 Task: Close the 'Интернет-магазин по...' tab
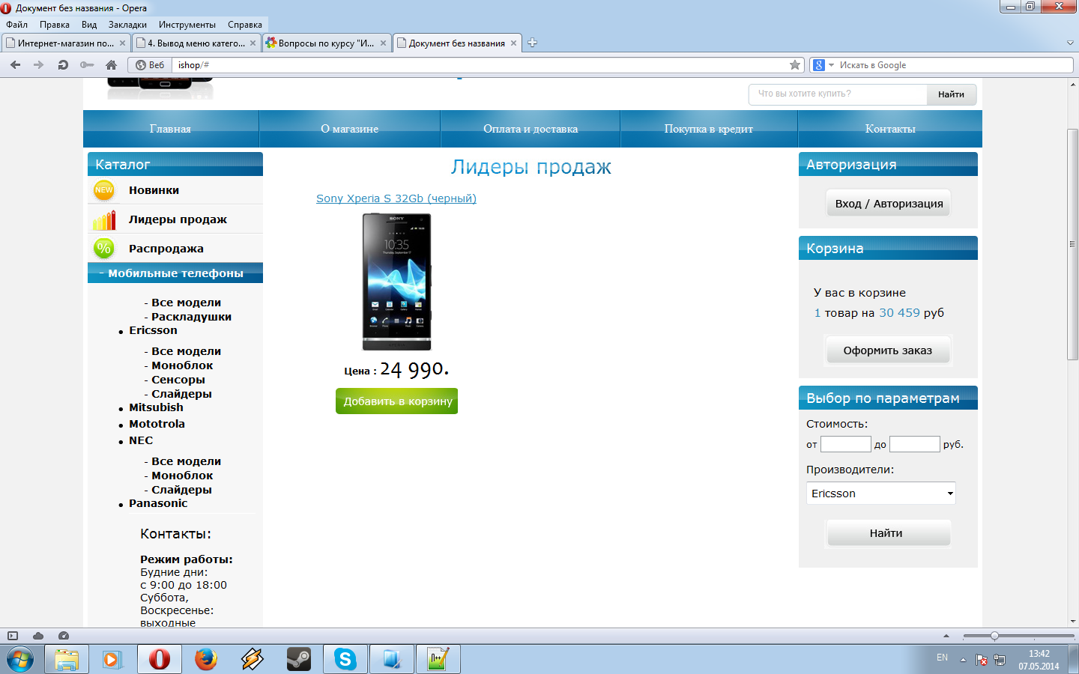[x=122, y=43]
